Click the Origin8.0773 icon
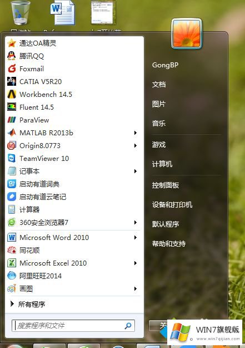The image size is (245, 348). (x=12, y=145)
